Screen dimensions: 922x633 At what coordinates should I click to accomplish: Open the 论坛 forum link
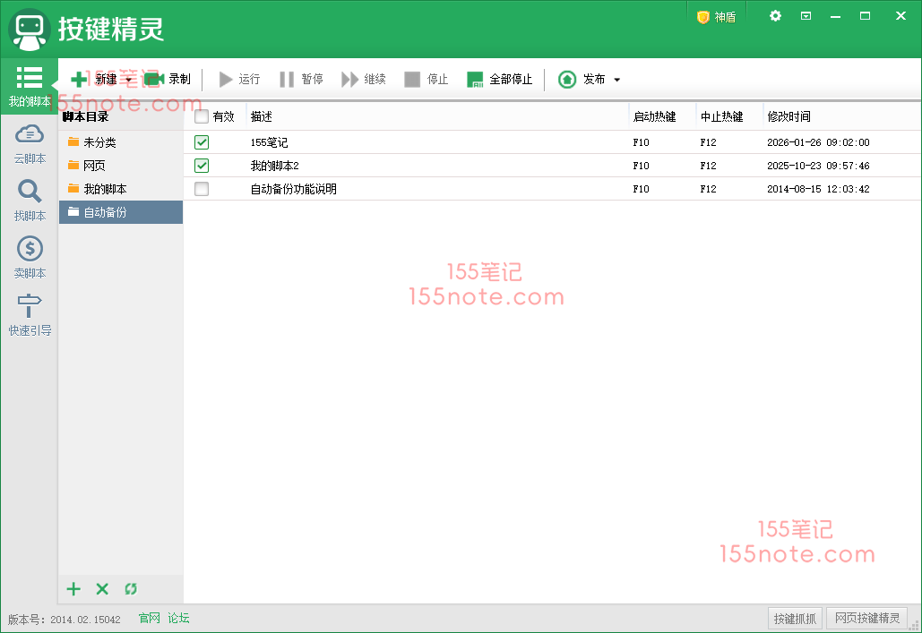click(178, 618)
